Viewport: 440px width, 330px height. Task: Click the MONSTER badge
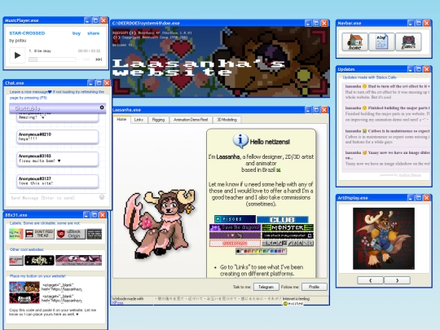point(288,227)
